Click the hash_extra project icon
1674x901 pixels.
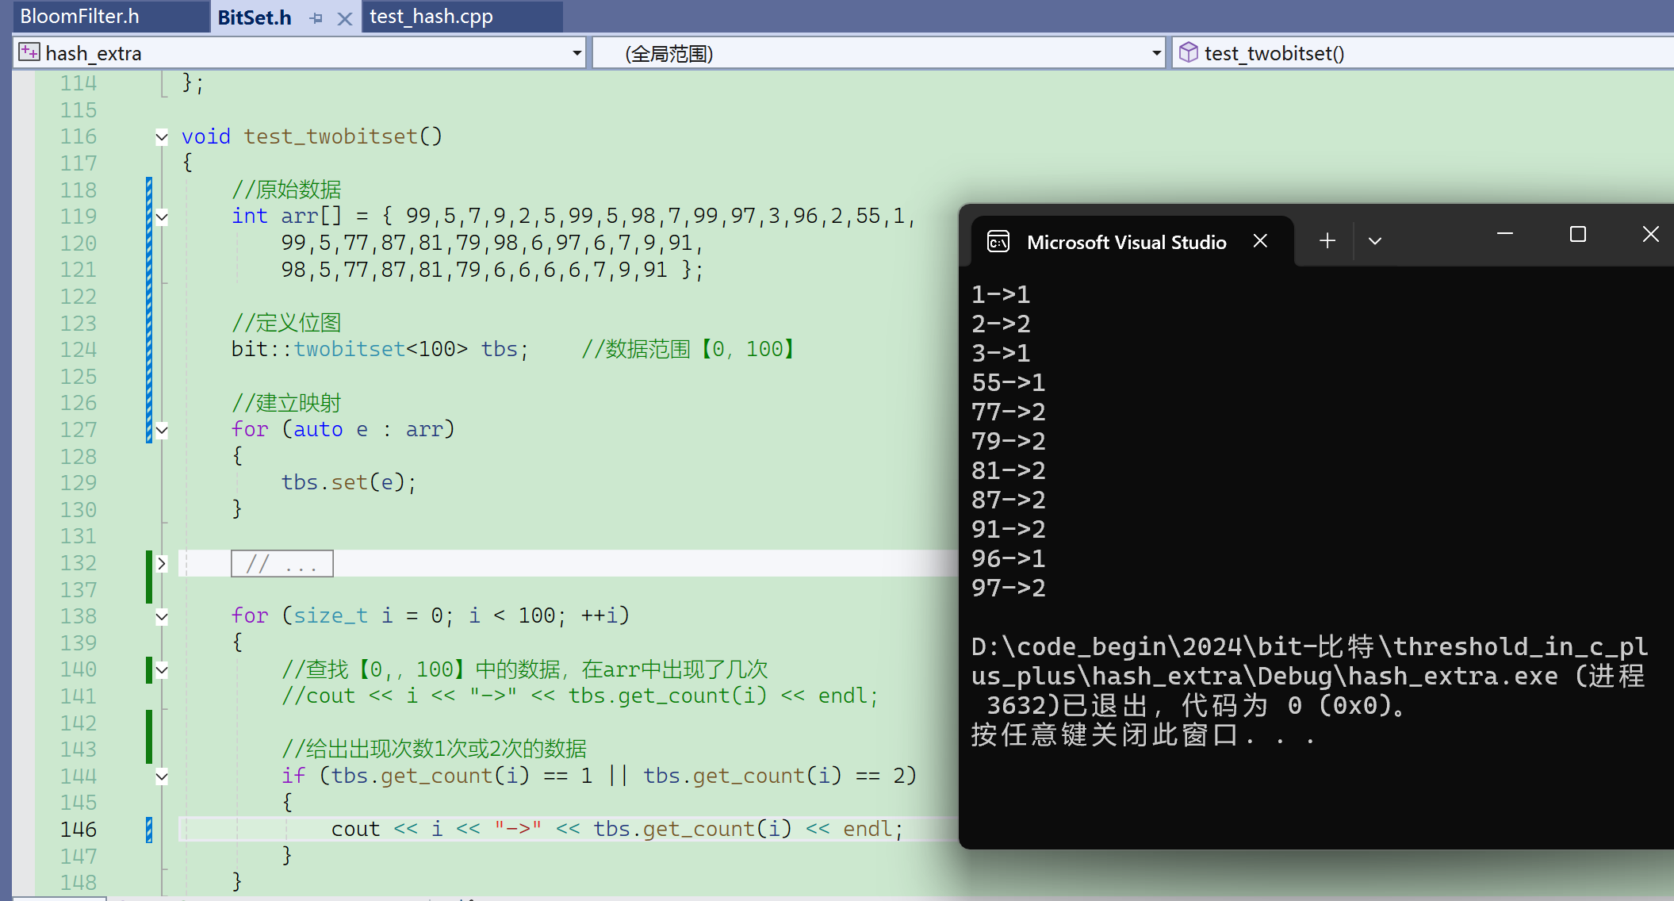tap(29, 52)
